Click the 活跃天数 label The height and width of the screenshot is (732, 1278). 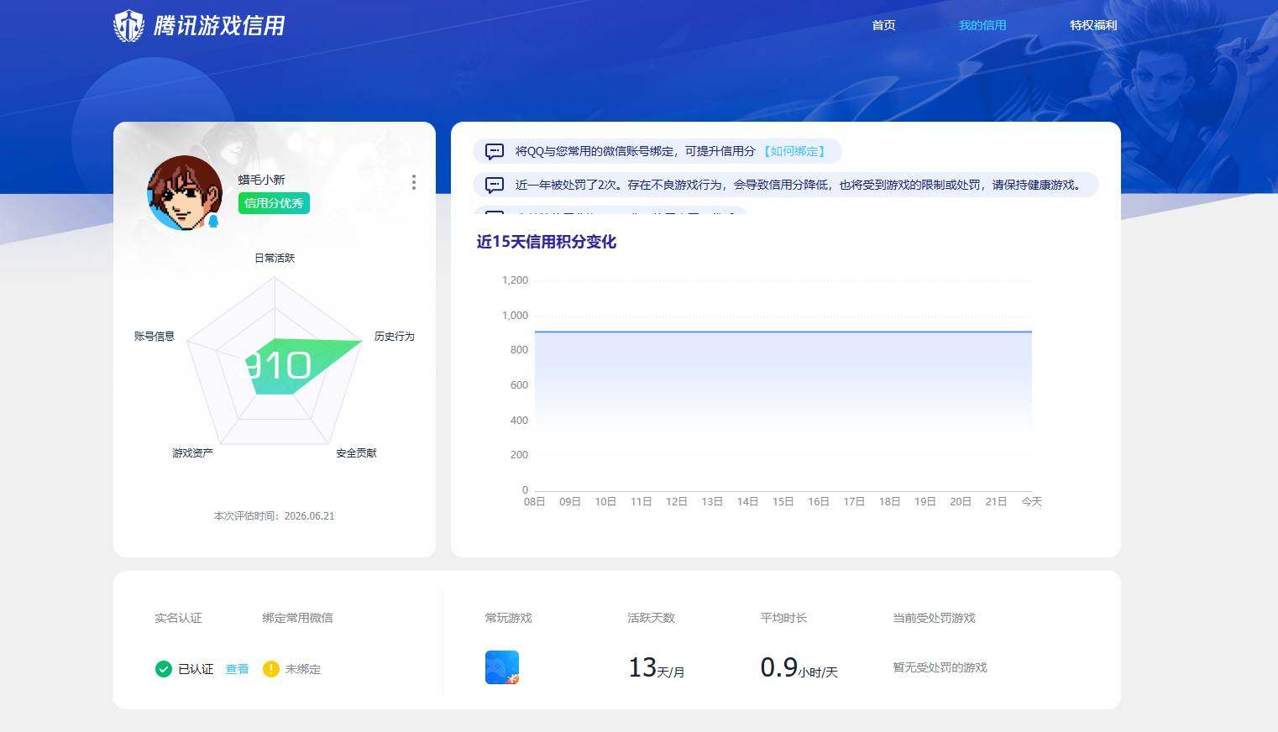click(651, 618)
